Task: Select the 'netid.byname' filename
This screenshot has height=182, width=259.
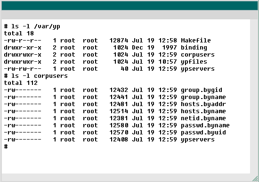Action: coord(203,118)
